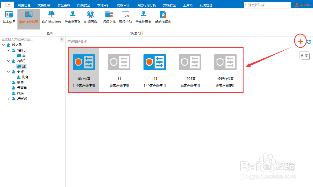This screenshot has height=187, width=313.
Task: Click the orange plus 新增 icon
Action: click(300, 42)
